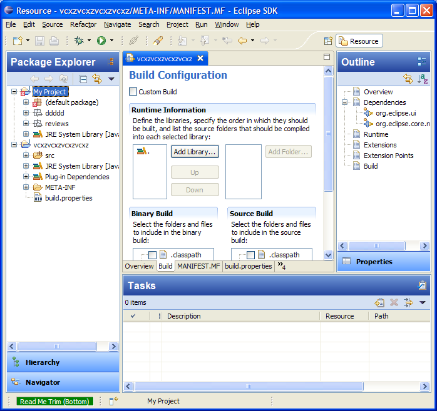
Task: Expand the META-INF folder node
Action: (x=26, y=187)
